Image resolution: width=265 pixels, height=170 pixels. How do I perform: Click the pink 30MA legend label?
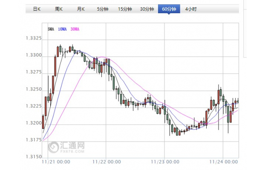coord(75,29)
